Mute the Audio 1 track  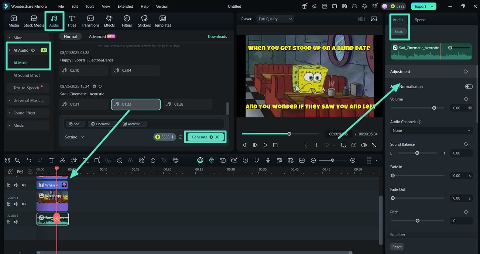pos(16,222)
